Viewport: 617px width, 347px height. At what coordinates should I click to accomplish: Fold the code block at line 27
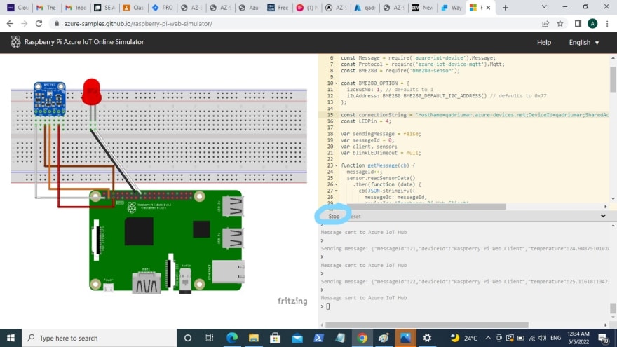click(x=336, y=191)
